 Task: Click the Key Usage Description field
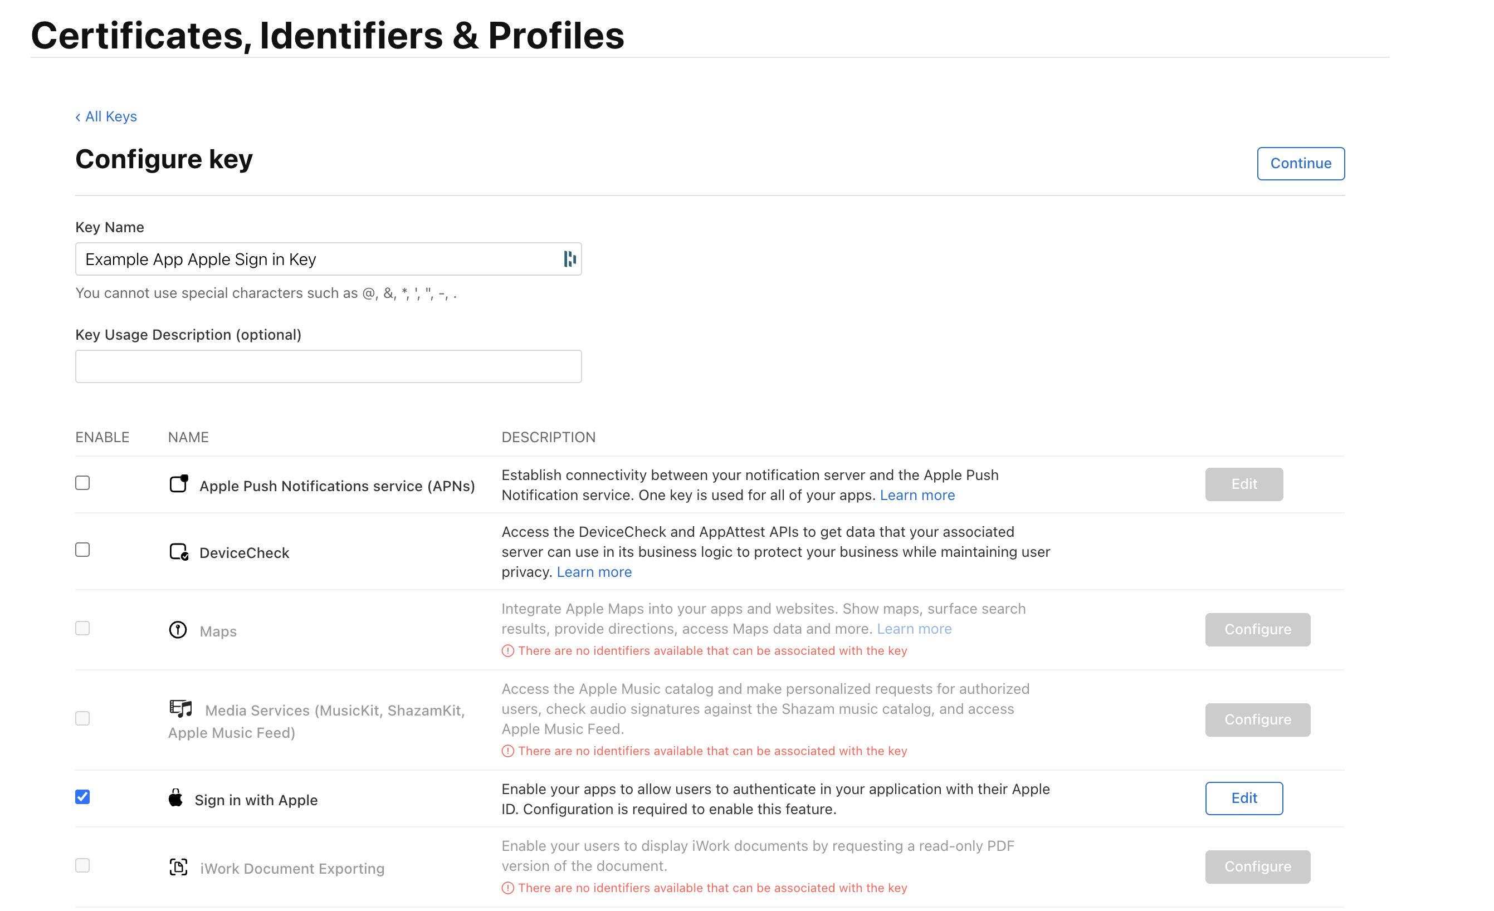pyautogui.click(x=328, y=365)
